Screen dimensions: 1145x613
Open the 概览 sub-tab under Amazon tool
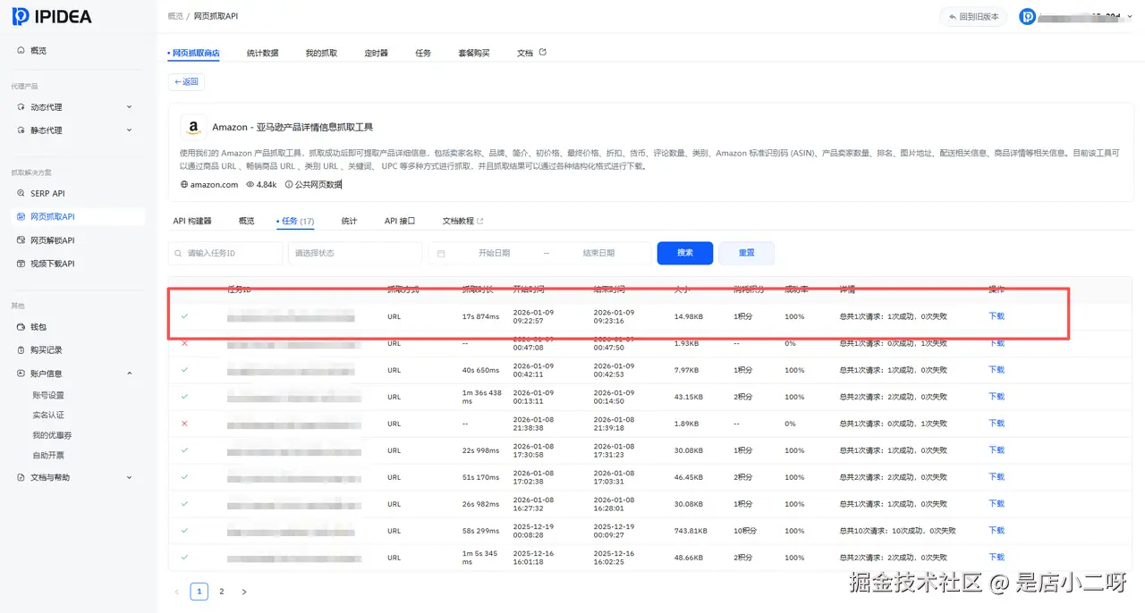click(246, 221)
